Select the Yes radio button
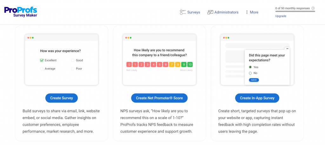This screenshot has height=145, width=325. tap(250, 67)
